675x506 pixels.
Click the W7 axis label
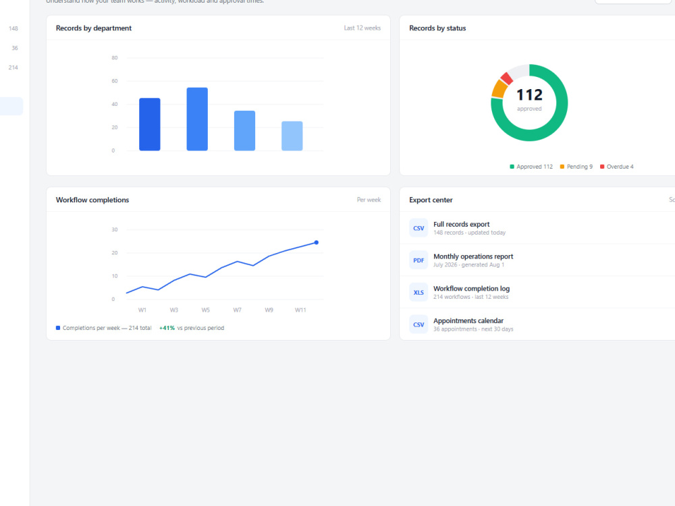(x=237, y=310)
